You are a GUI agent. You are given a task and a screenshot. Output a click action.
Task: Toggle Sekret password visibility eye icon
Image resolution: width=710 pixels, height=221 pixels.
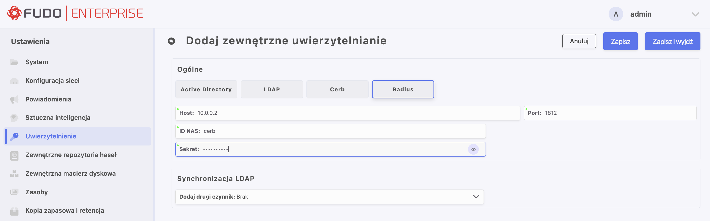pyautogui.click(x=473, y=149)
